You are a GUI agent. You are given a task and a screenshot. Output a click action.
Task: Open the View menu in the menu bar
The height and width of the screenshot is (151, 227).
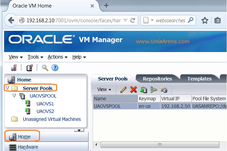coord(15,57)
